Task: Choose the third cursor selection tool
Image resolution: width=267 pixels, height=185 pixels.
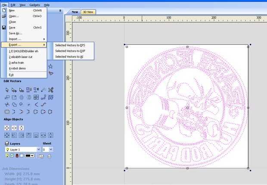Action: pos(22,90)
